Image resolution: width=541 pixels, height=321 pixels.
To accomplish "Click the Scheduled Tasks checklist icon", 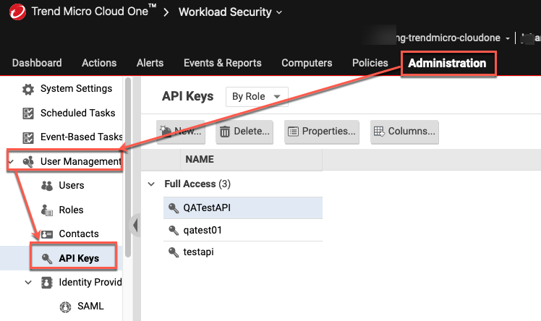I will [x=28, y=114].
